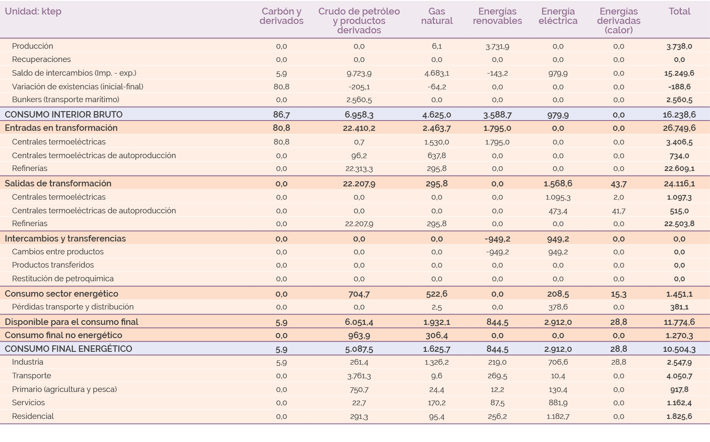Select the 'Bunkers (transporte marítimo)' row label

click(65, 100)
